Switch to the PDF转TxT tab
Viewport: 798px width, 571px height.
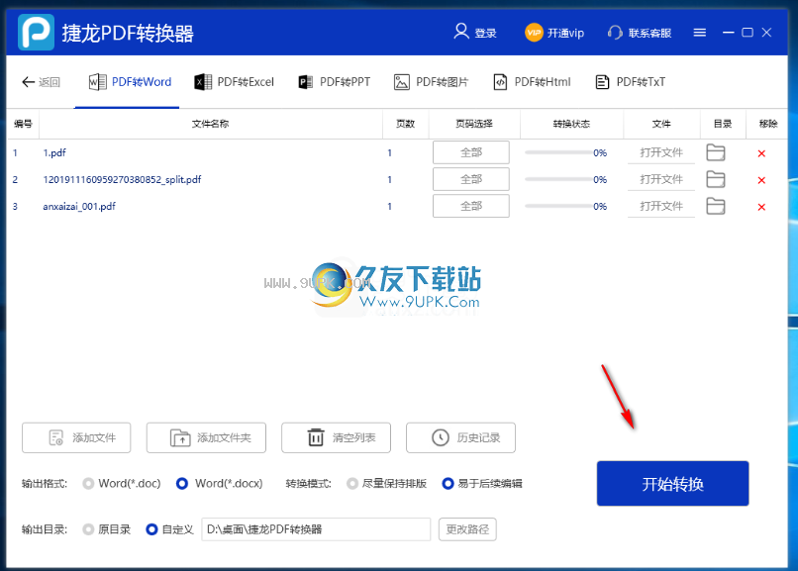point(630,82)
